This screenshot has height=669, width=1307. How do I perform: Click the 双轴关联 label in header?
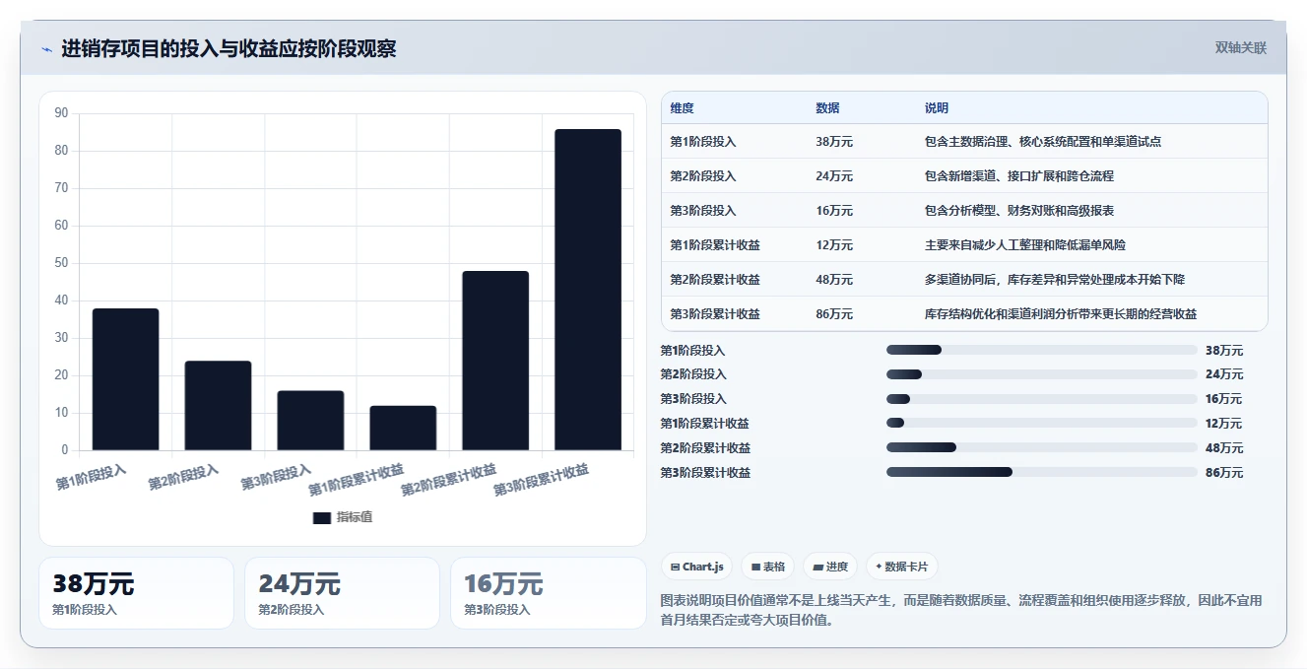(1240, 48)
